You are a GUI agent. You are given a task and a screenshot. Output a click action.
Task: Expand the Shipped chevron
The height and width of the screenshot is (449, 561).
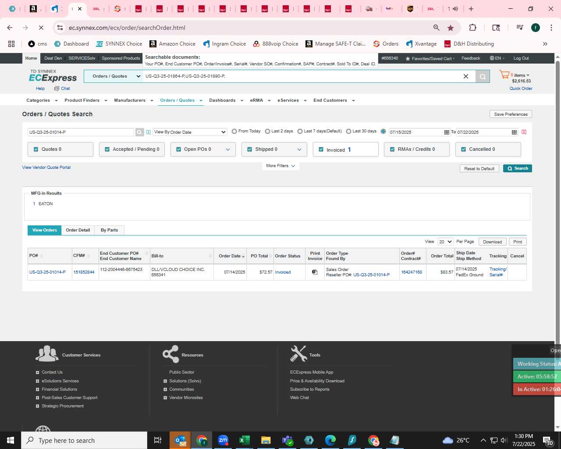[299, 150]
